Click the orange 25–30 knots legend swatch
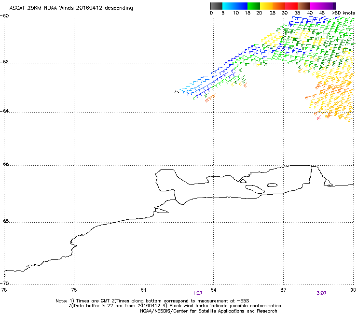Image resolution: width=357 pixels, height=314 pixels. click(279, 6)
